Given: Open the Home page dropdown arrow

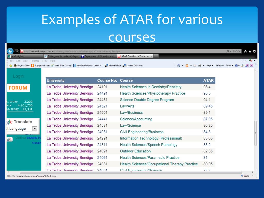Looking at the screenshot, I should (183, 66).
